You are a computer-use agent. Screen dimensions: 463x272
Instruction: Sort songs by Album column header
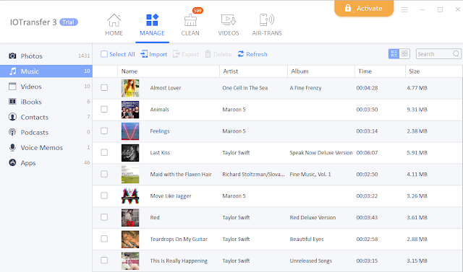321,71
